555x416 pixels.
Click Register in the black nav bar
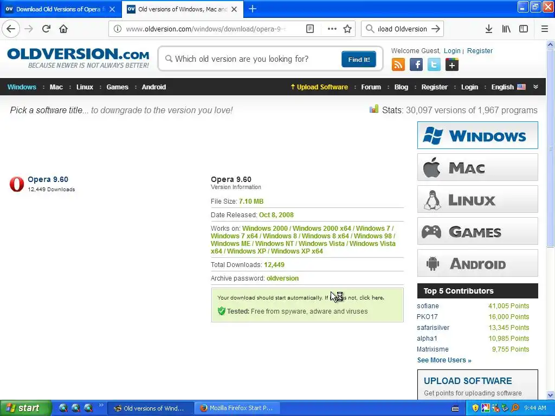click(x=434, y=87)
